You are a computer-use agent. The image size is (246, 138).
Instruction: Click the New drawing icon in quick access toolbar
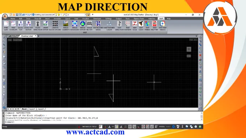pos(11,15)
